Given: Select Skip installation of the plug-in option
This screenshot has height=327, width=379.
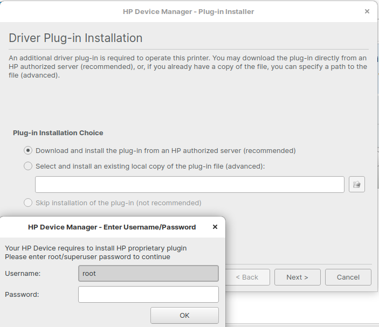Looking at the screenshot, I should pos(29,203).
